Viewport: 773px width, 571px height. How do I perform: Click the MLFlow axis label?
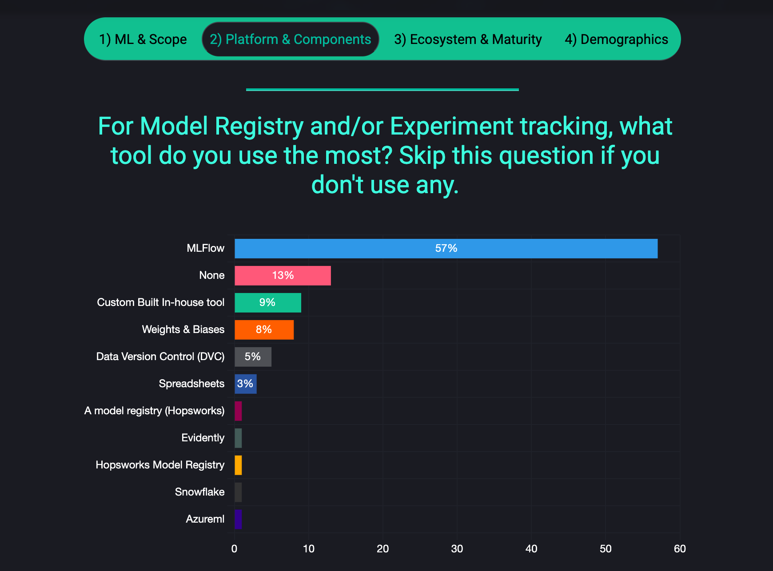click(x=205, y=248)
